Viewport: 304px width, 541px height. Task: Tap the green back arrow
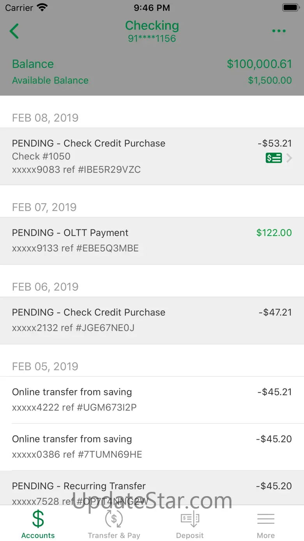pos(14,31)
